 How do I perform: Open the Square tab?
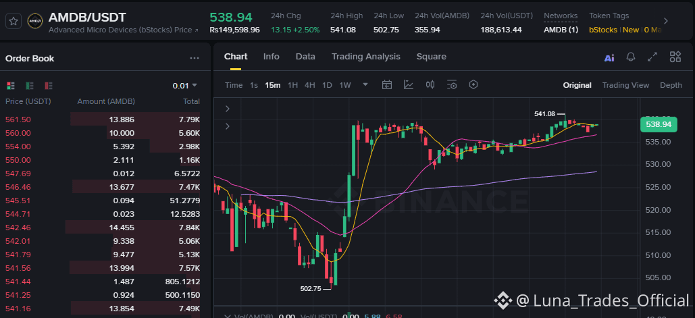432,57
